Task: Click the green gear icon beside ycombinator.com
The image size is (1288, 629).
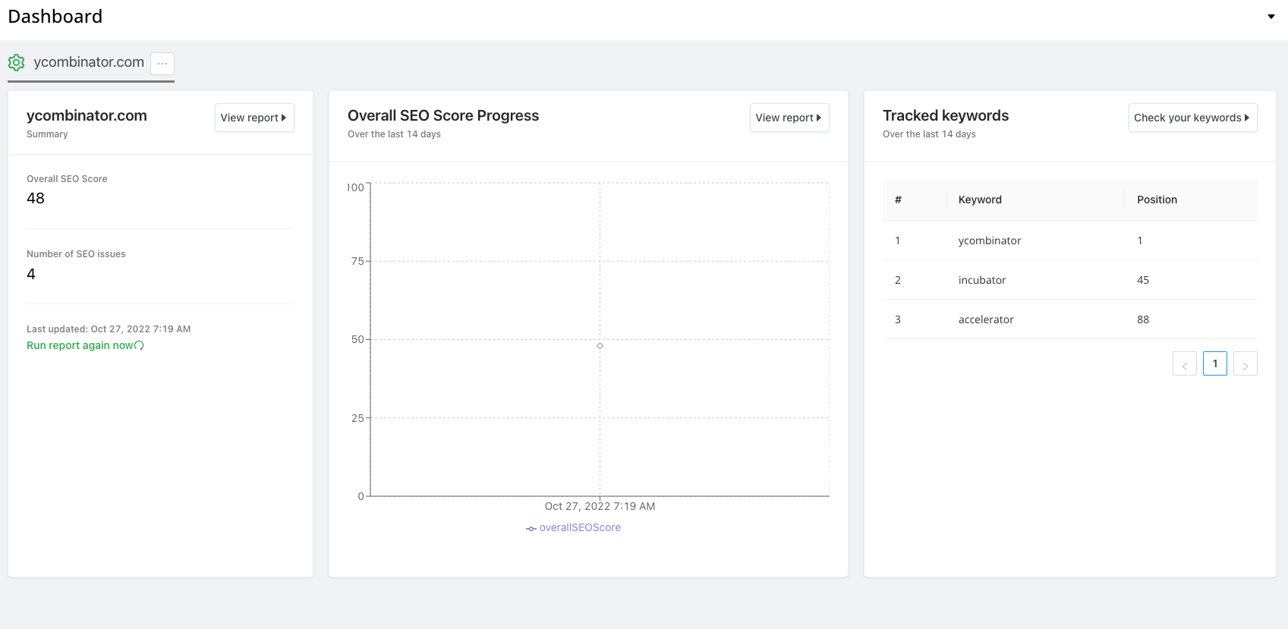Action: [17, 62]
